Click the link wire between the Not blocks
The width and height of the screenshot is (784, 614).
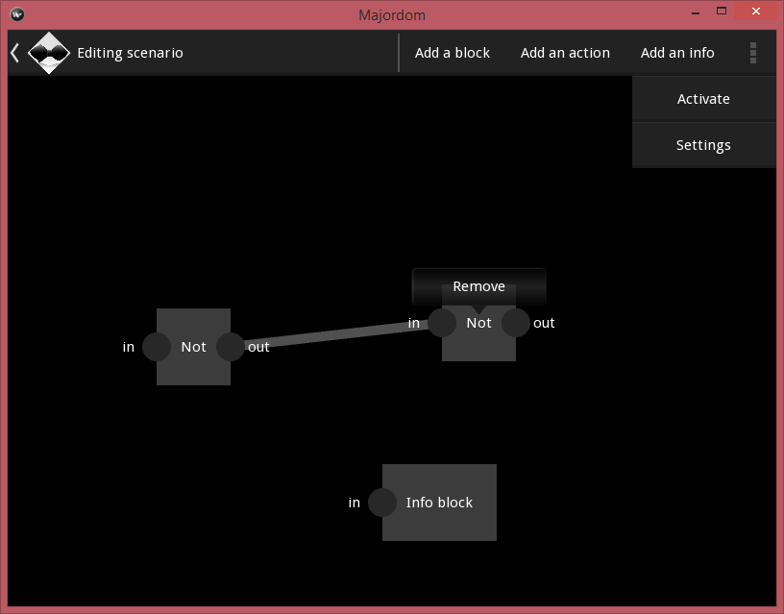pyautogui.click(x=336, y=334)
